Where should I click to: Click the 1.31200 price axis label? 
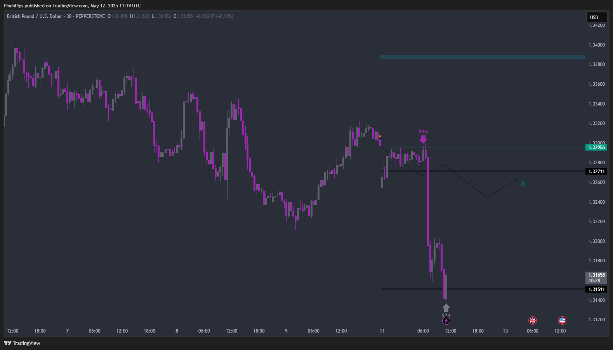pos(597,320)
